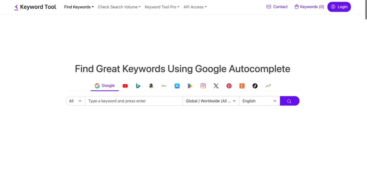Select the TikTok keyword tab
The height and width of the screenshot is (191, 367).
pyautogui.click(x=255, y=86)
